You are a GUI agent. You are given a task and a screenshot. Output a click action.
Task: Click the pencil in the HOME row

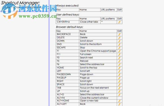119,68
